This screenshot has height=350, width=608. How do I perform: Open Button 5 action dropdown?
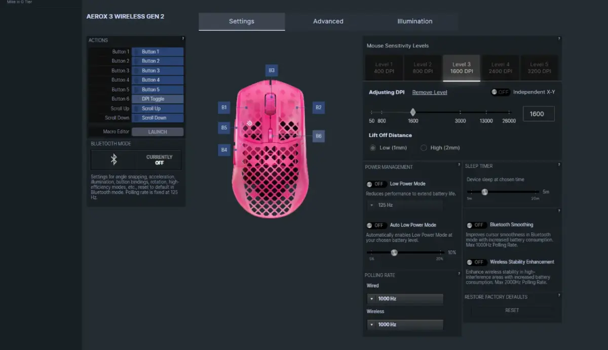(x=158, y=90)
